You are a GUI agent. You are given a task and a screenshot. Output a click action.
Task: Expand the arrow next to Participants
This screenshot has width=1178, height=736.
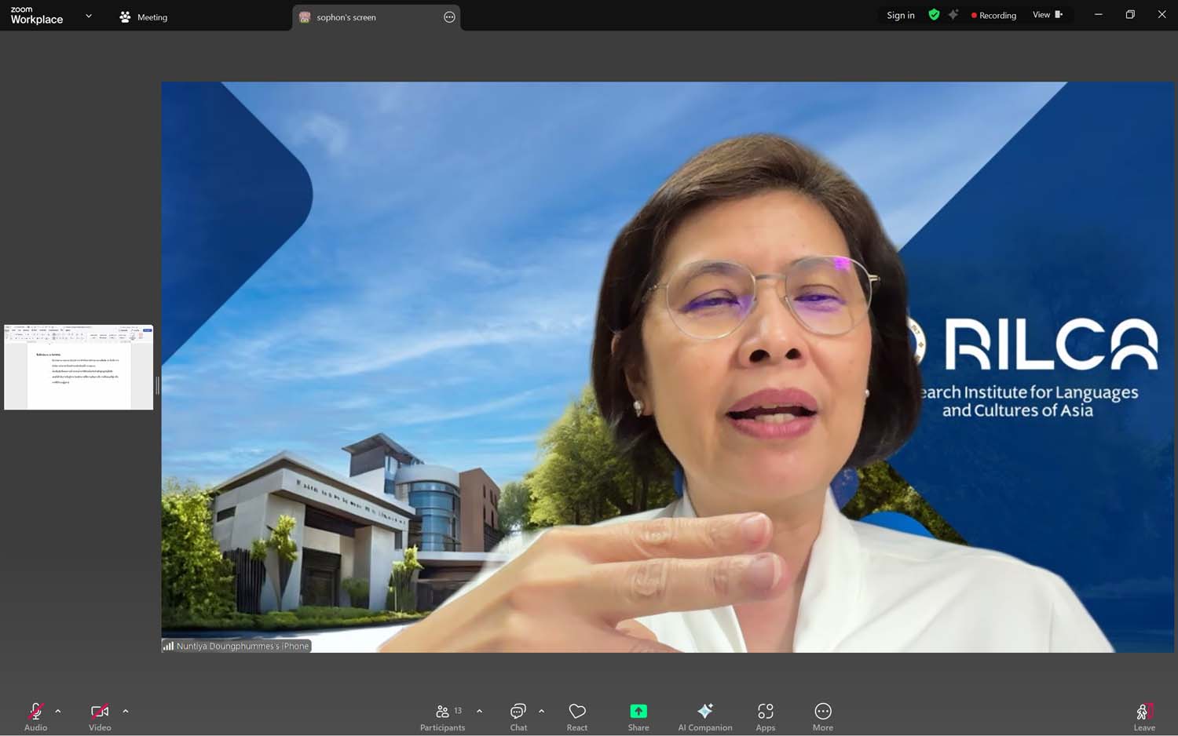[479, 711]
